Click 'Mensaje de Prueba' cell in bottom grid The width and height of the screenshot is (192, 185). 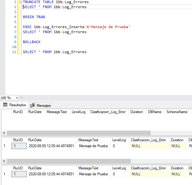[x=93, y=174]
